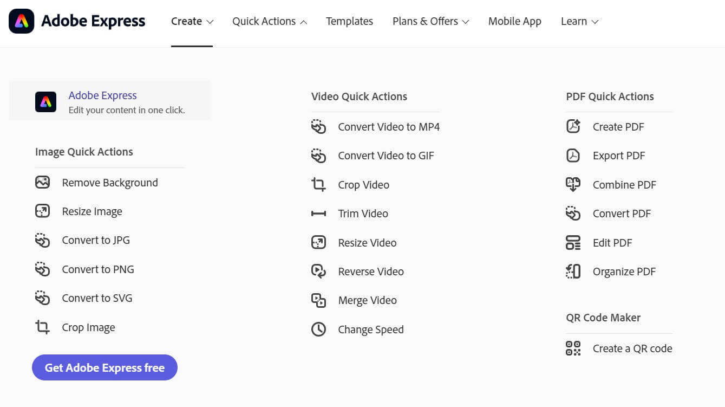
Task: Click the Combine PDF icon
Action: (x=573, y=185)
